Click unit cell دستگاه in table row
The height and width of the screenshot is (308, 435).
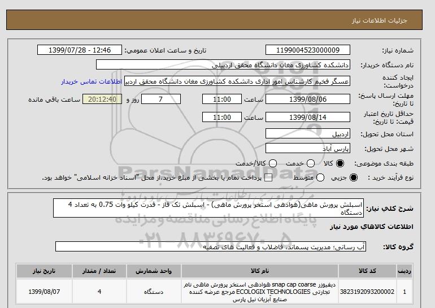tap(154, 292)
